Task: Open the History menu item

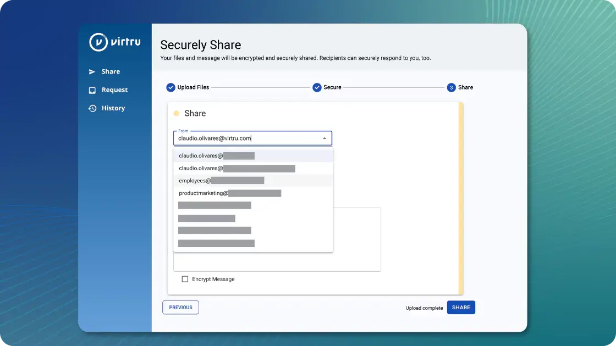Action: (113, 108)
